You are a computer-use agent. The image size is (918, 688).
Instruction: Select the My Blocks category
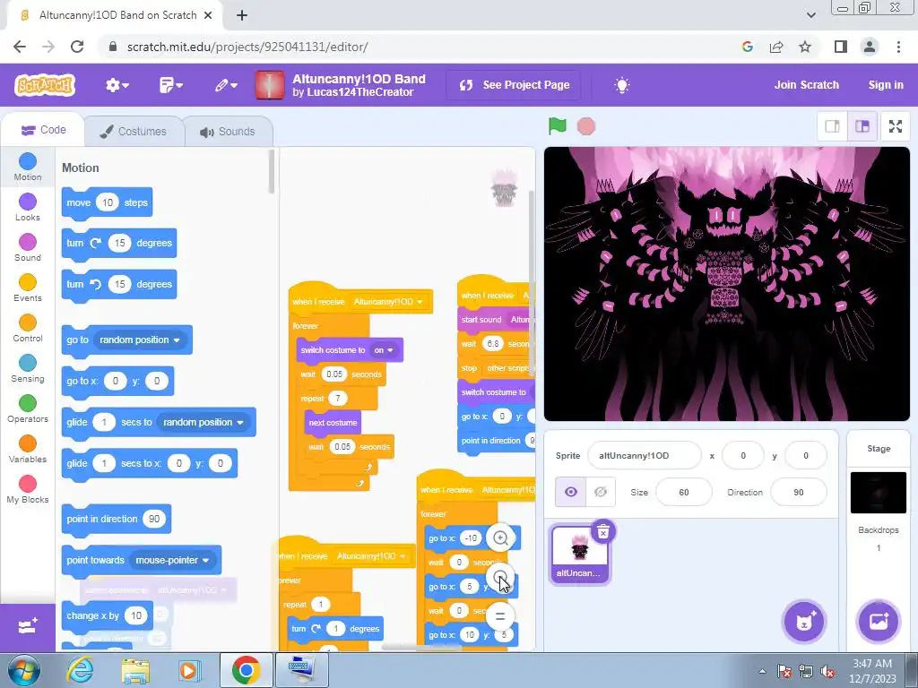click(x=28, y=490)
